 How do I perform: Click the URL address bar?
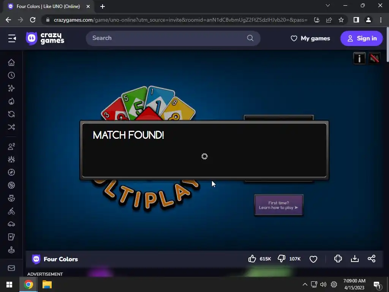point(180,20)
